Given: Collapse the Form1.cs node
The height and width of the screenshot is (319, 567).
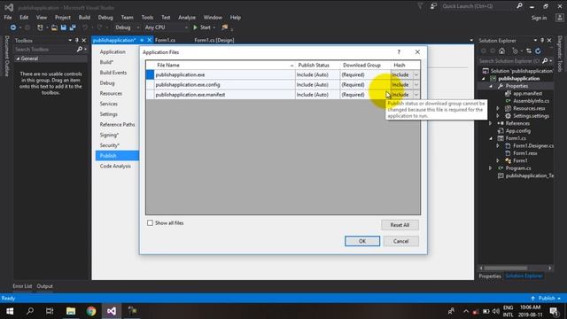Looking at the screenshot, I should click(x=491, y=138).
